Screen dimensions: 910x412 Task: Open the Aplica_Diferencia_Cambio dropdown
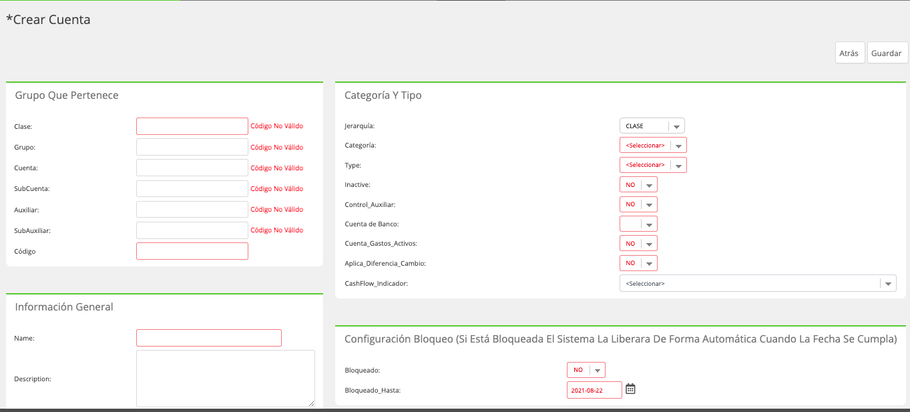[x=638, y=263]
